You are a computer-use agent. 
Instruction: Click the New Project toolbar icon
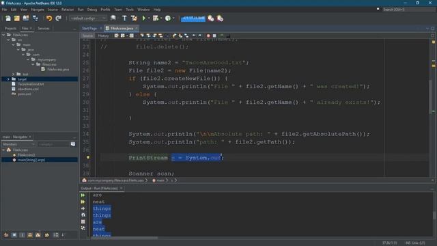pyautogui.click(x=16, y=18)
